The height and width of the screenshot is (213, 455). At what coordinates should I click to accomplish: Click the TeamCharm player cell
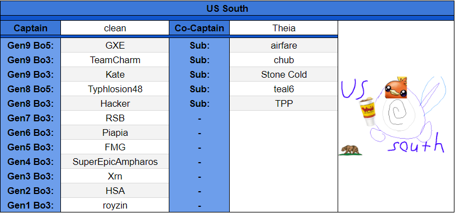(x=115, y=60)
